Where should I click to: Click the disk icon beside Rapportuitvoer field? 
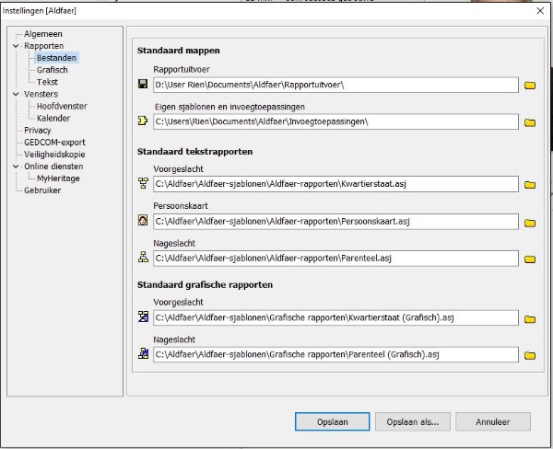point(143,85)
